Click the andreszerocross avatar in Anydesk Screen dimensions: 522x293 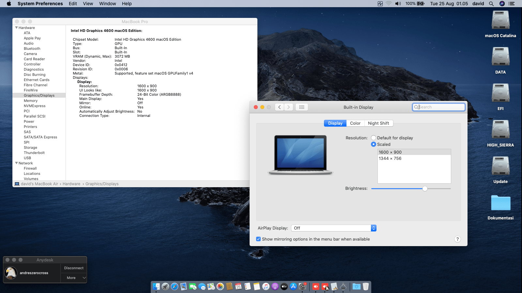pos(11,273)
